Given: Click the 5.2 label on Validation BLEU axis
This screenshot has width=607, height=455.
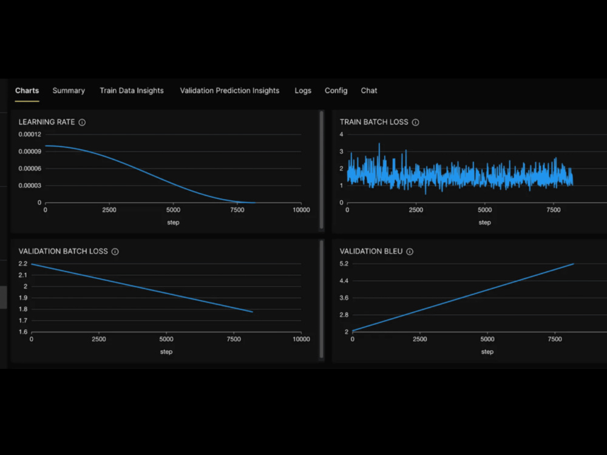Looking at the screenshot, I should [344, 263].
